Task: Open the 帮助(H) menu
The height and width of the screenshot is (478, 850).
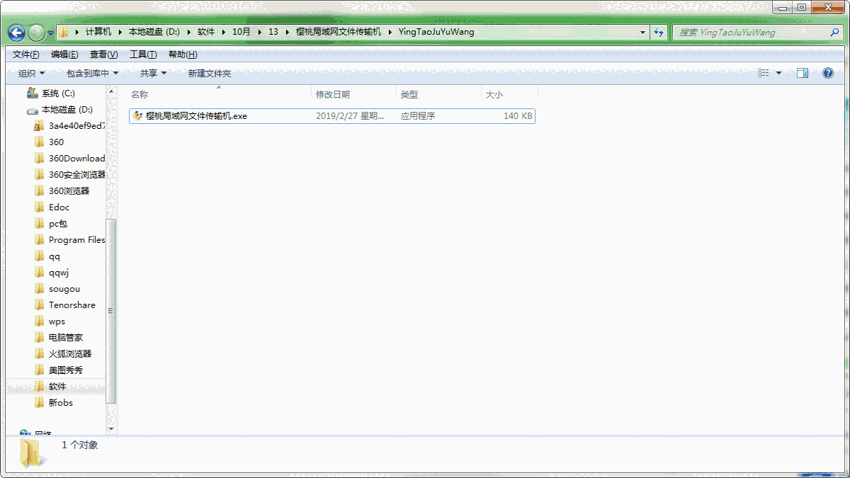Action: tap(183, 55)
